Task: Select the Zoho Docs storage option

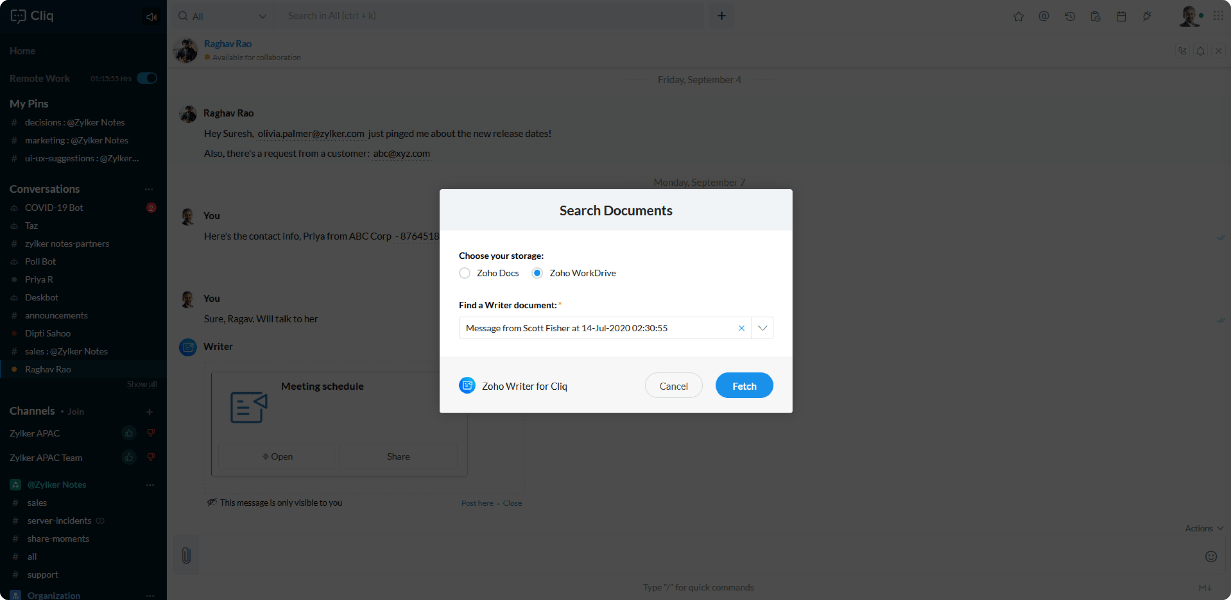Action: coord(464,273)
